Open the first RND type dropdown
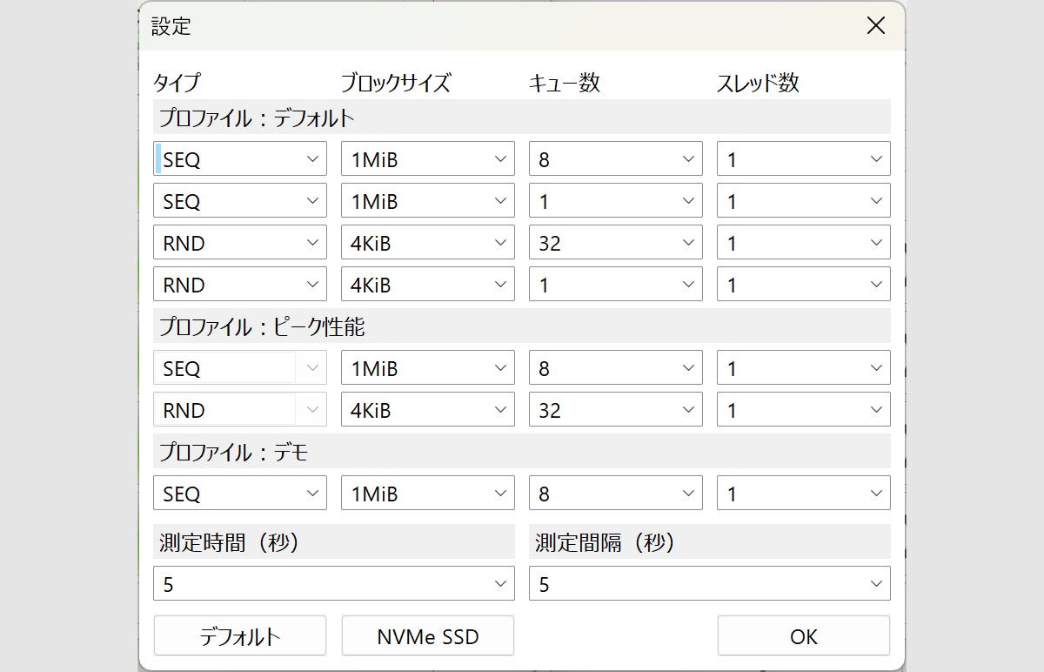The width and height of the screenshot is (1044, 672). coord(239,242)
